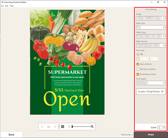This screenshot has height=138, width=168.
Task: Expand the Media Type dropdown
Action: (151, 36)
